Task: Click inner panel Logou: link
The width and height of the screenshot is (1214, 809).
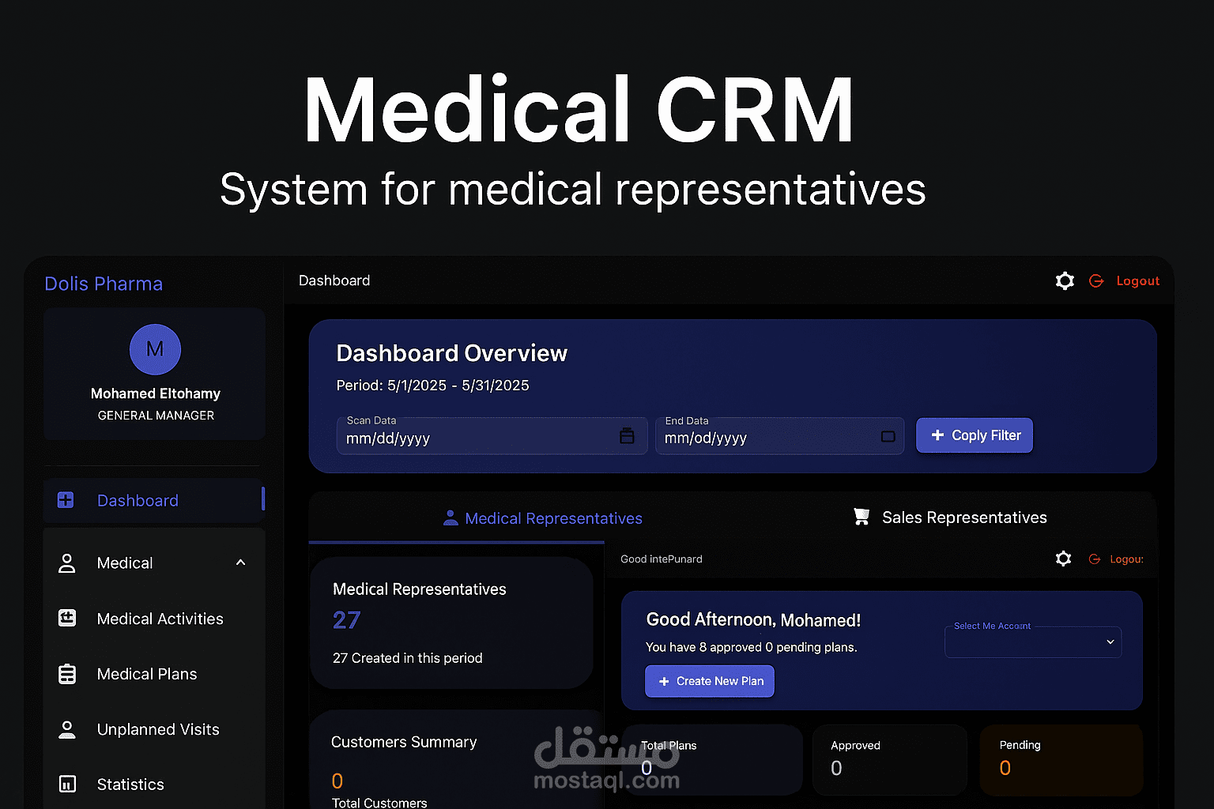Action: tap(1126, 559)
